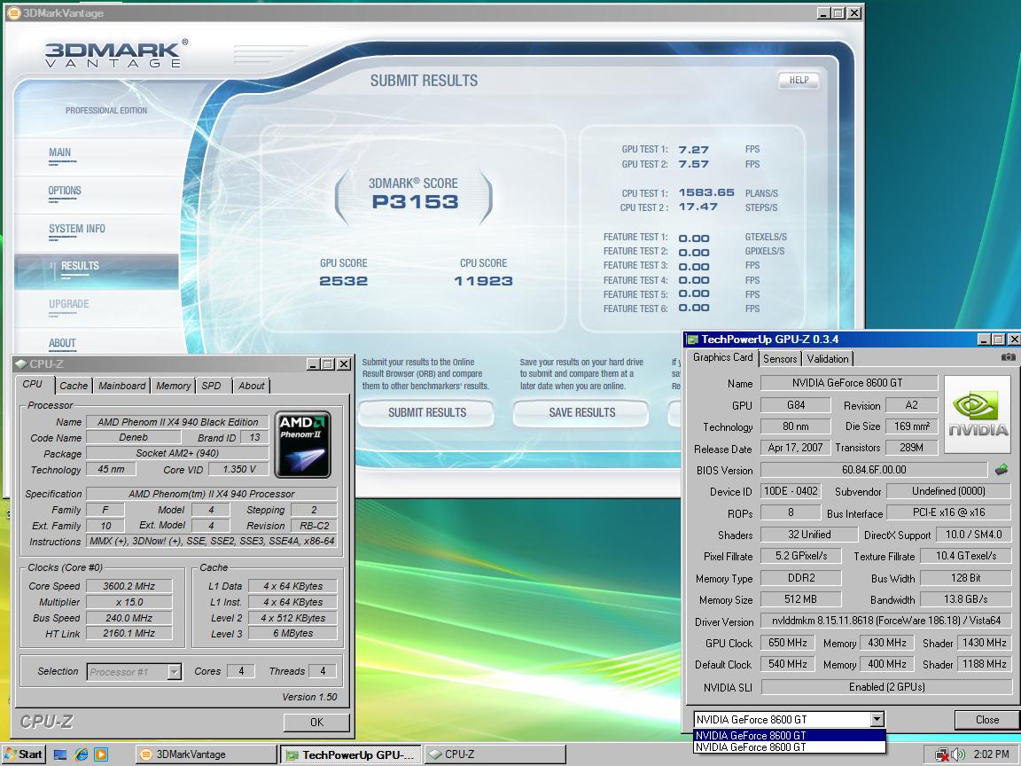Open SYSTEM INFO in the 3DMark sidebar
Viewport: 1021px width, 766px height.
tap(77, 230)
